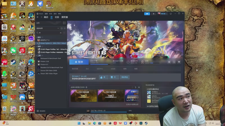Click the library search field

[49, 33]
